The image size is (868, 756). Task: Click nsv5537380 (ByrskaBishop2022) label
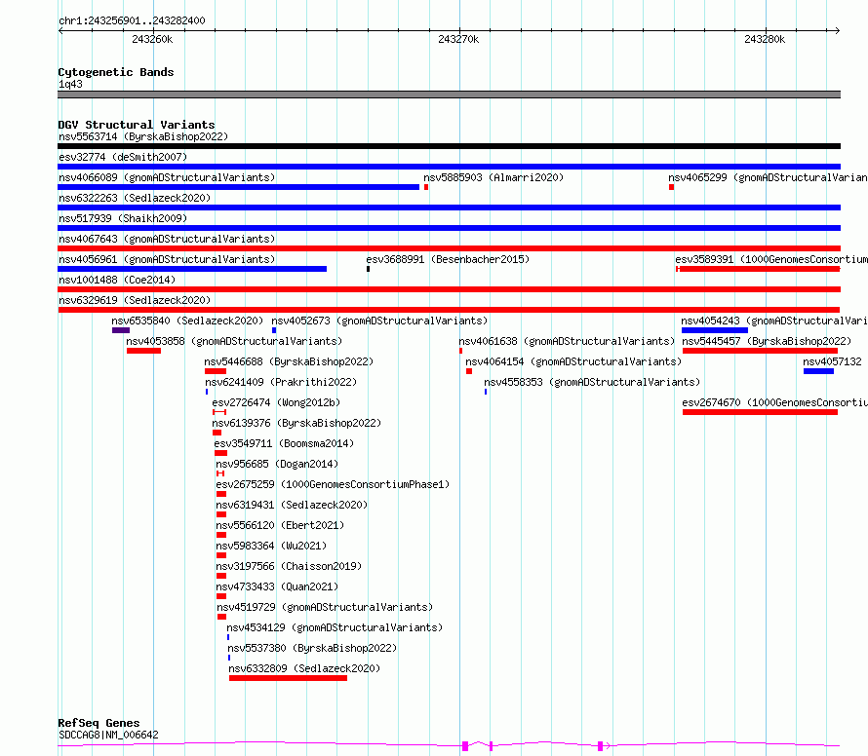pos(312,648)
